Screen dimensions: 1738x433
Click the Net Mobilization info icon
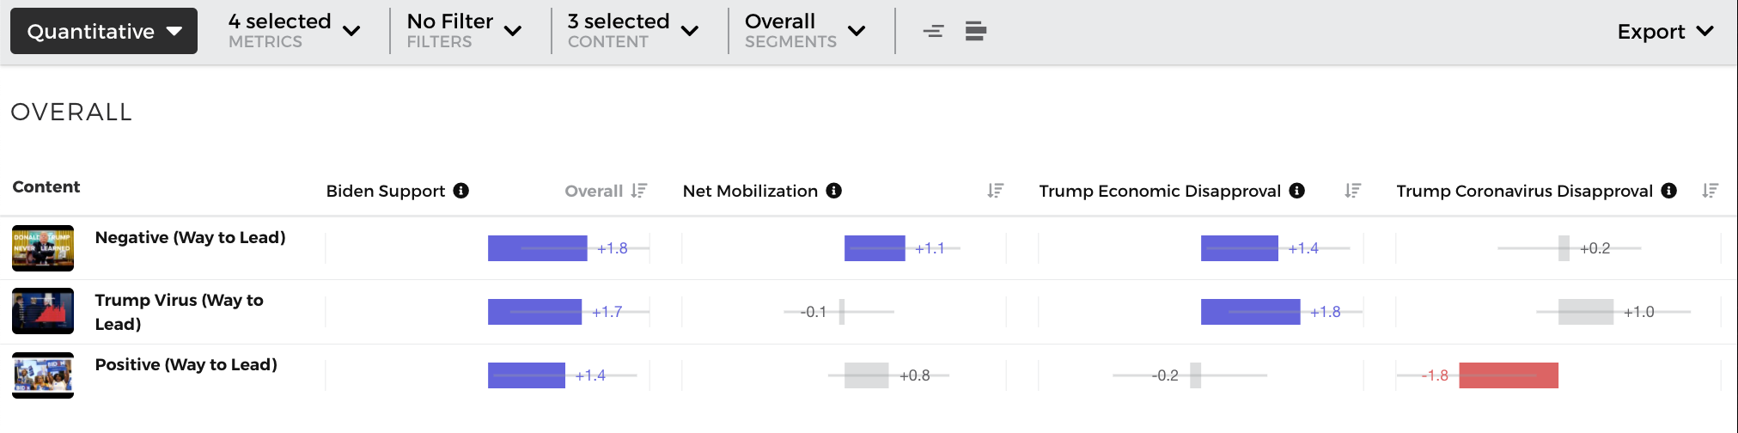833,191
